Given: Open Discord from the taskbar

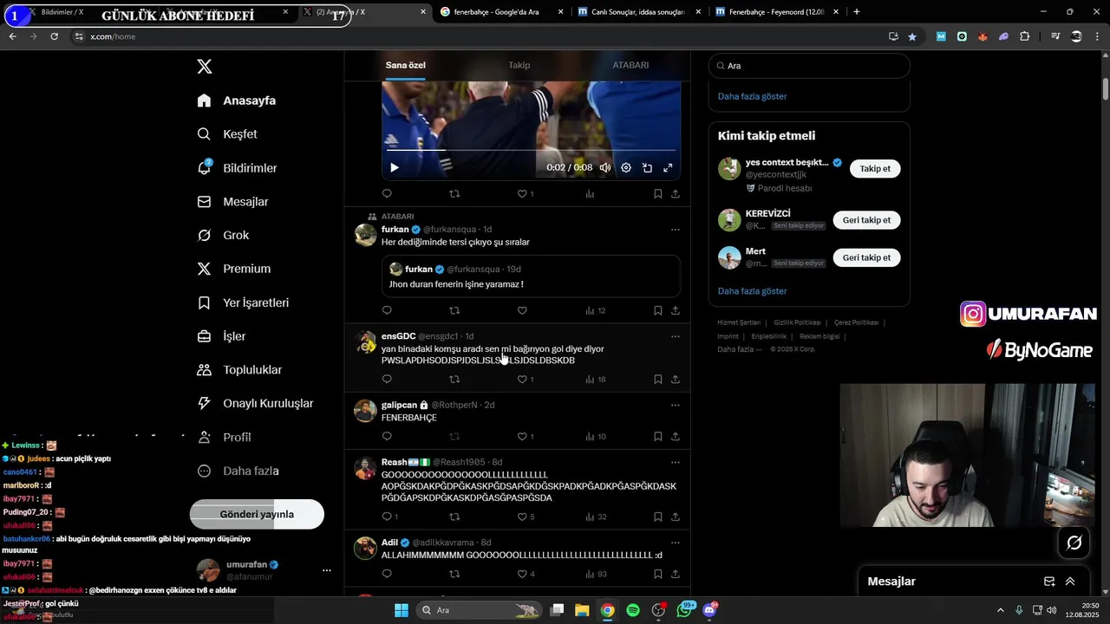Looking at the screenshot, I should (709, 610).
